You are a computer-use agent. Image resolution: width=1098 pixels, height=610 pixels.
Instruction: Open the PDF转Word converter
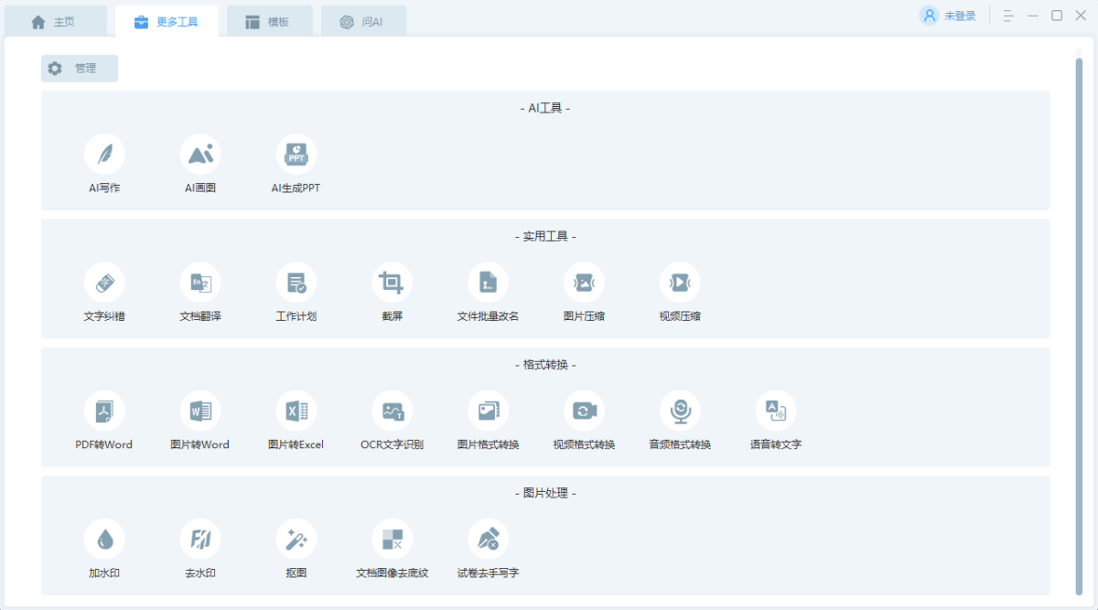point(104,411)
